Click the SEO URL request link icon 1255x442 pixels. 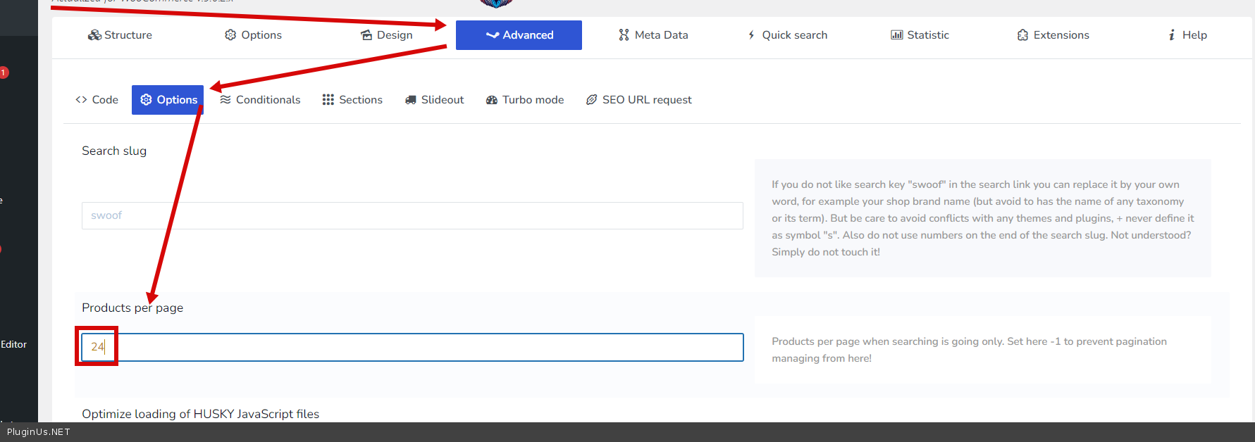[x=592, y=100]
